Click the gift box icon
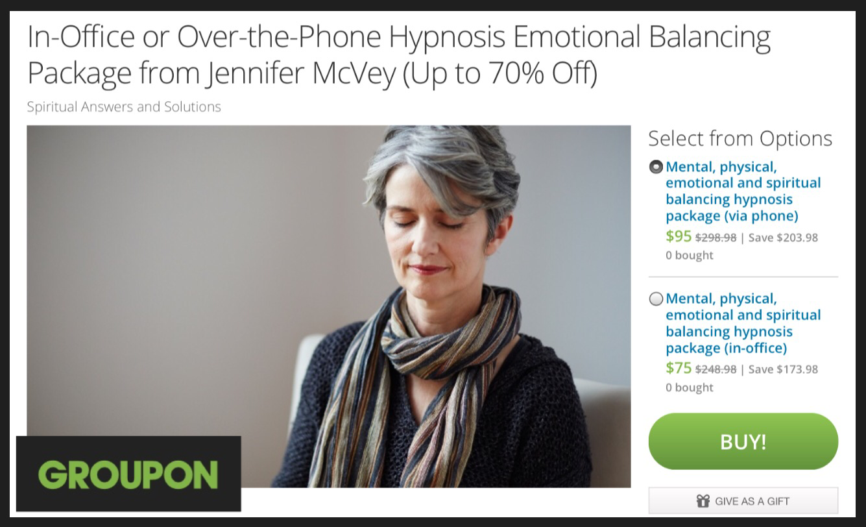This screenshot has height=527, width=866. coord(703,501)
